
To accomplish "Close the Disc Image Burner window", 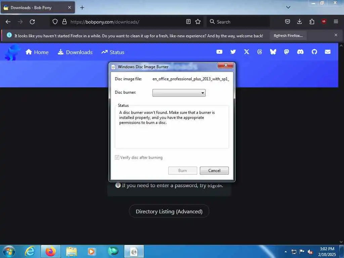I will point(225,65).
